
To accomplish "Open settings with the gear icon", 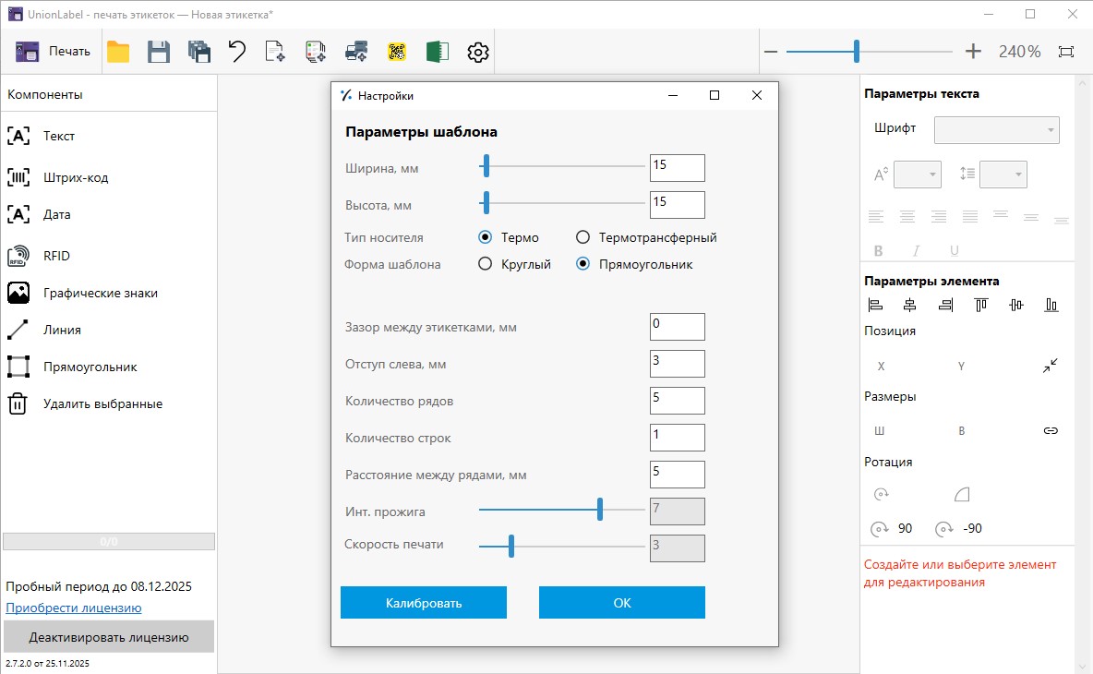I will tap(477, 53).
